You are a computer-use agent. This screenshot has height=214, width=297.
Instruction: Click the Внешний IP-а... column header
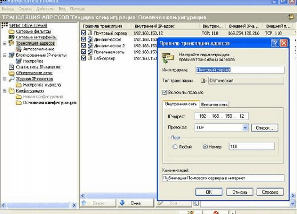point(244,26)
